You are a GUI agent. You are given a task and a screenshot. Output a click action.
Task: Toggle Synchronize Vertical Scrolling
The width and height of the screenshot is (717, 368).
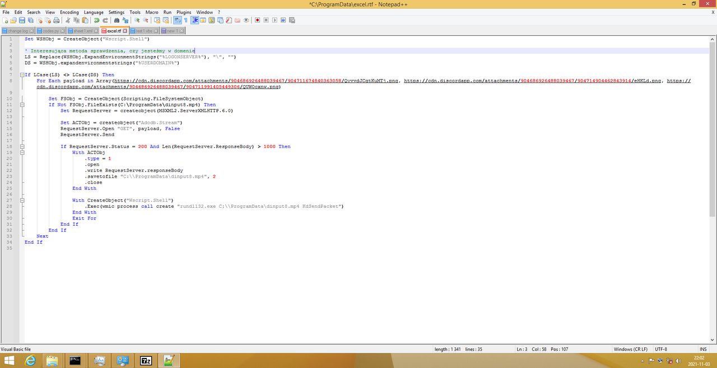157,20
